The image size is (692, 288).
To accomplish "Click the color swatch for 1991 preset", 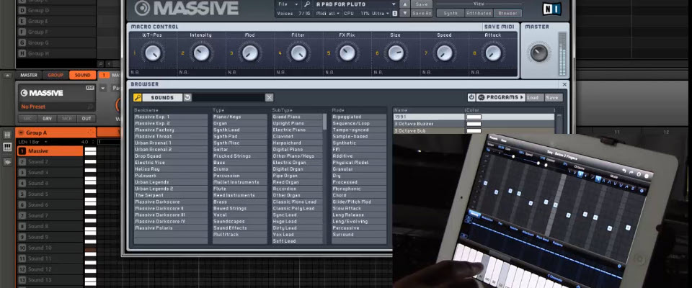I will click(x=474, y=117).
